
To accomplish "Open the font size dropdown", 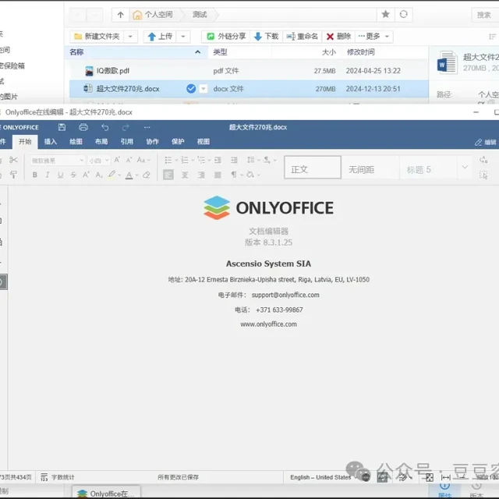I will pyautogui.click(x=98, y=160).
